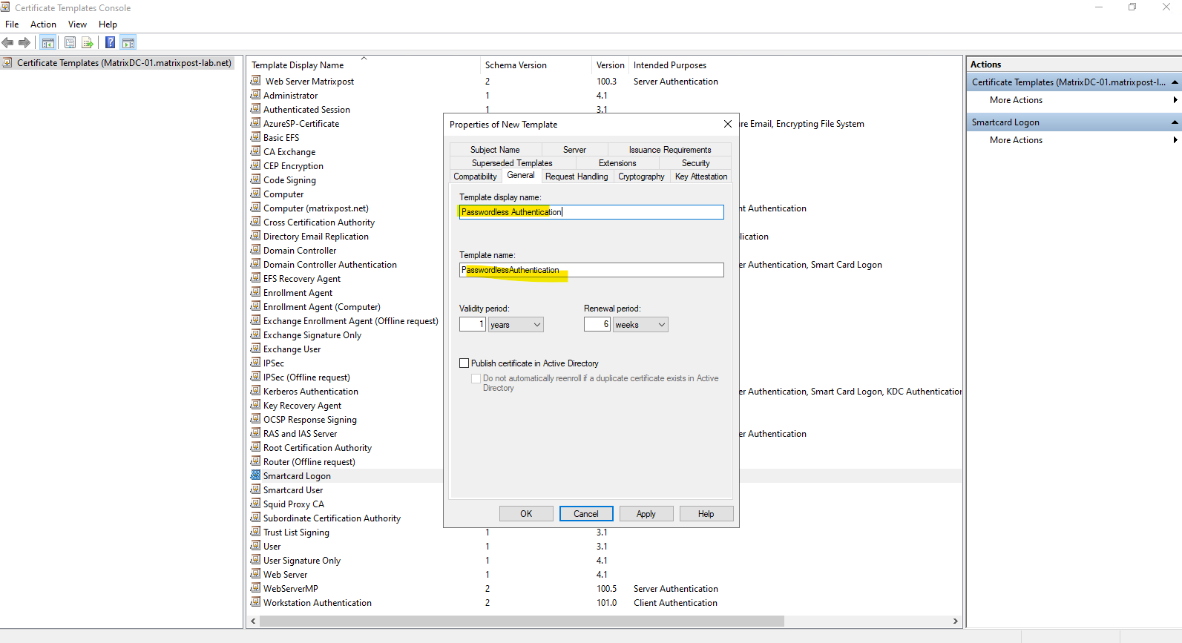
Task: Click the Back arrow toolbar icon
Action: [x=8, y=42]
